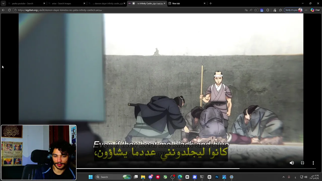
Task: Add this page to favorites with star icon
Action: [x=256, y=10]
